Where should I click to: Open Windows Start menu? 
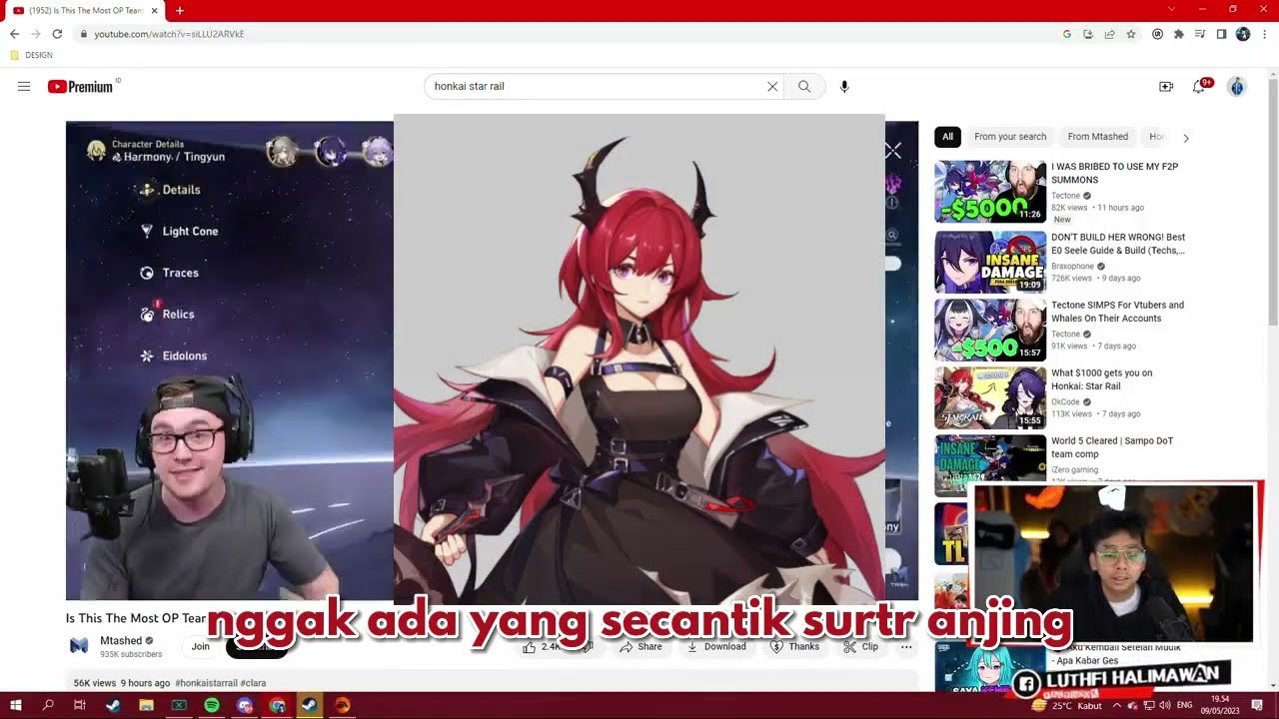coord(16,705)
